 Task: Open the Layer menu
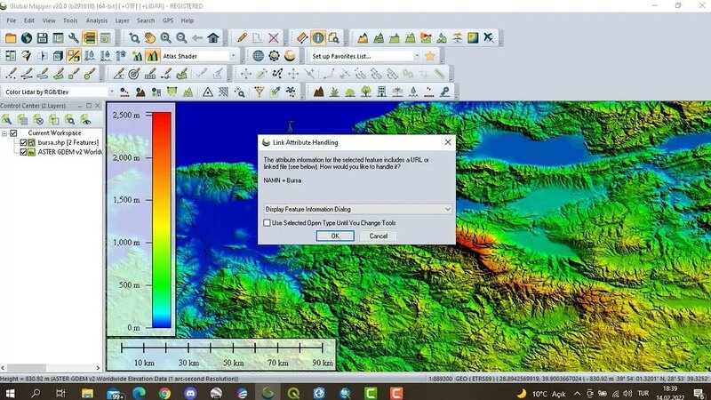coord(122,20)
